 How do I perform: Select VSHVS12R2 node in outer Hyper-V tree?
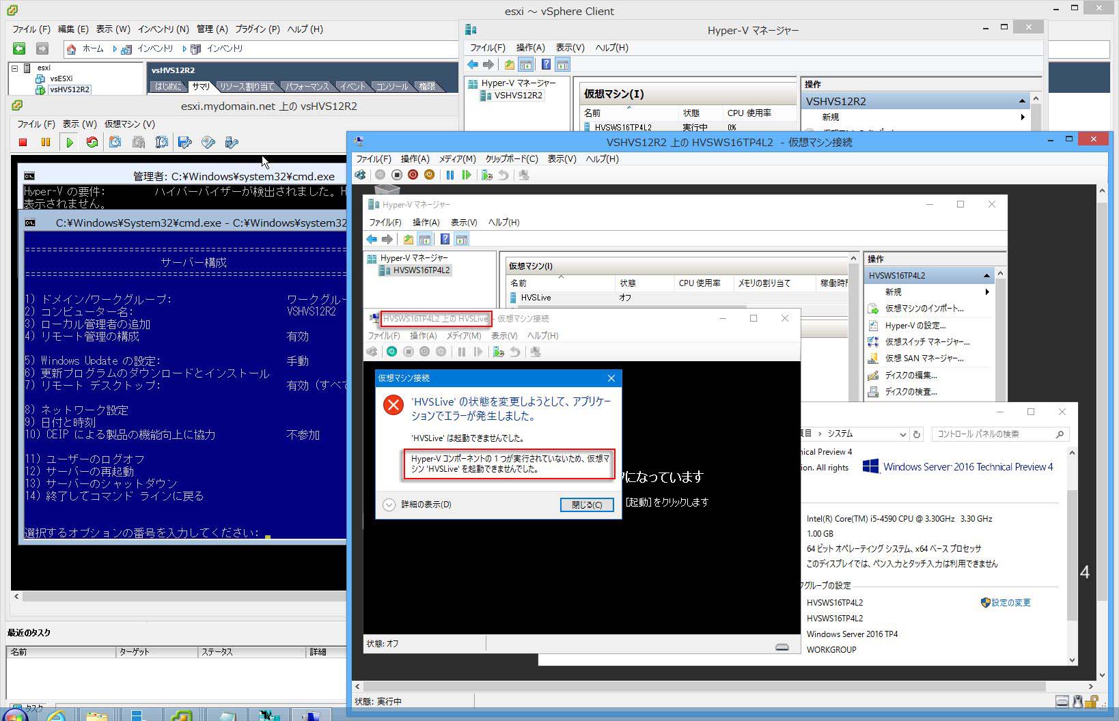(518, 96)
